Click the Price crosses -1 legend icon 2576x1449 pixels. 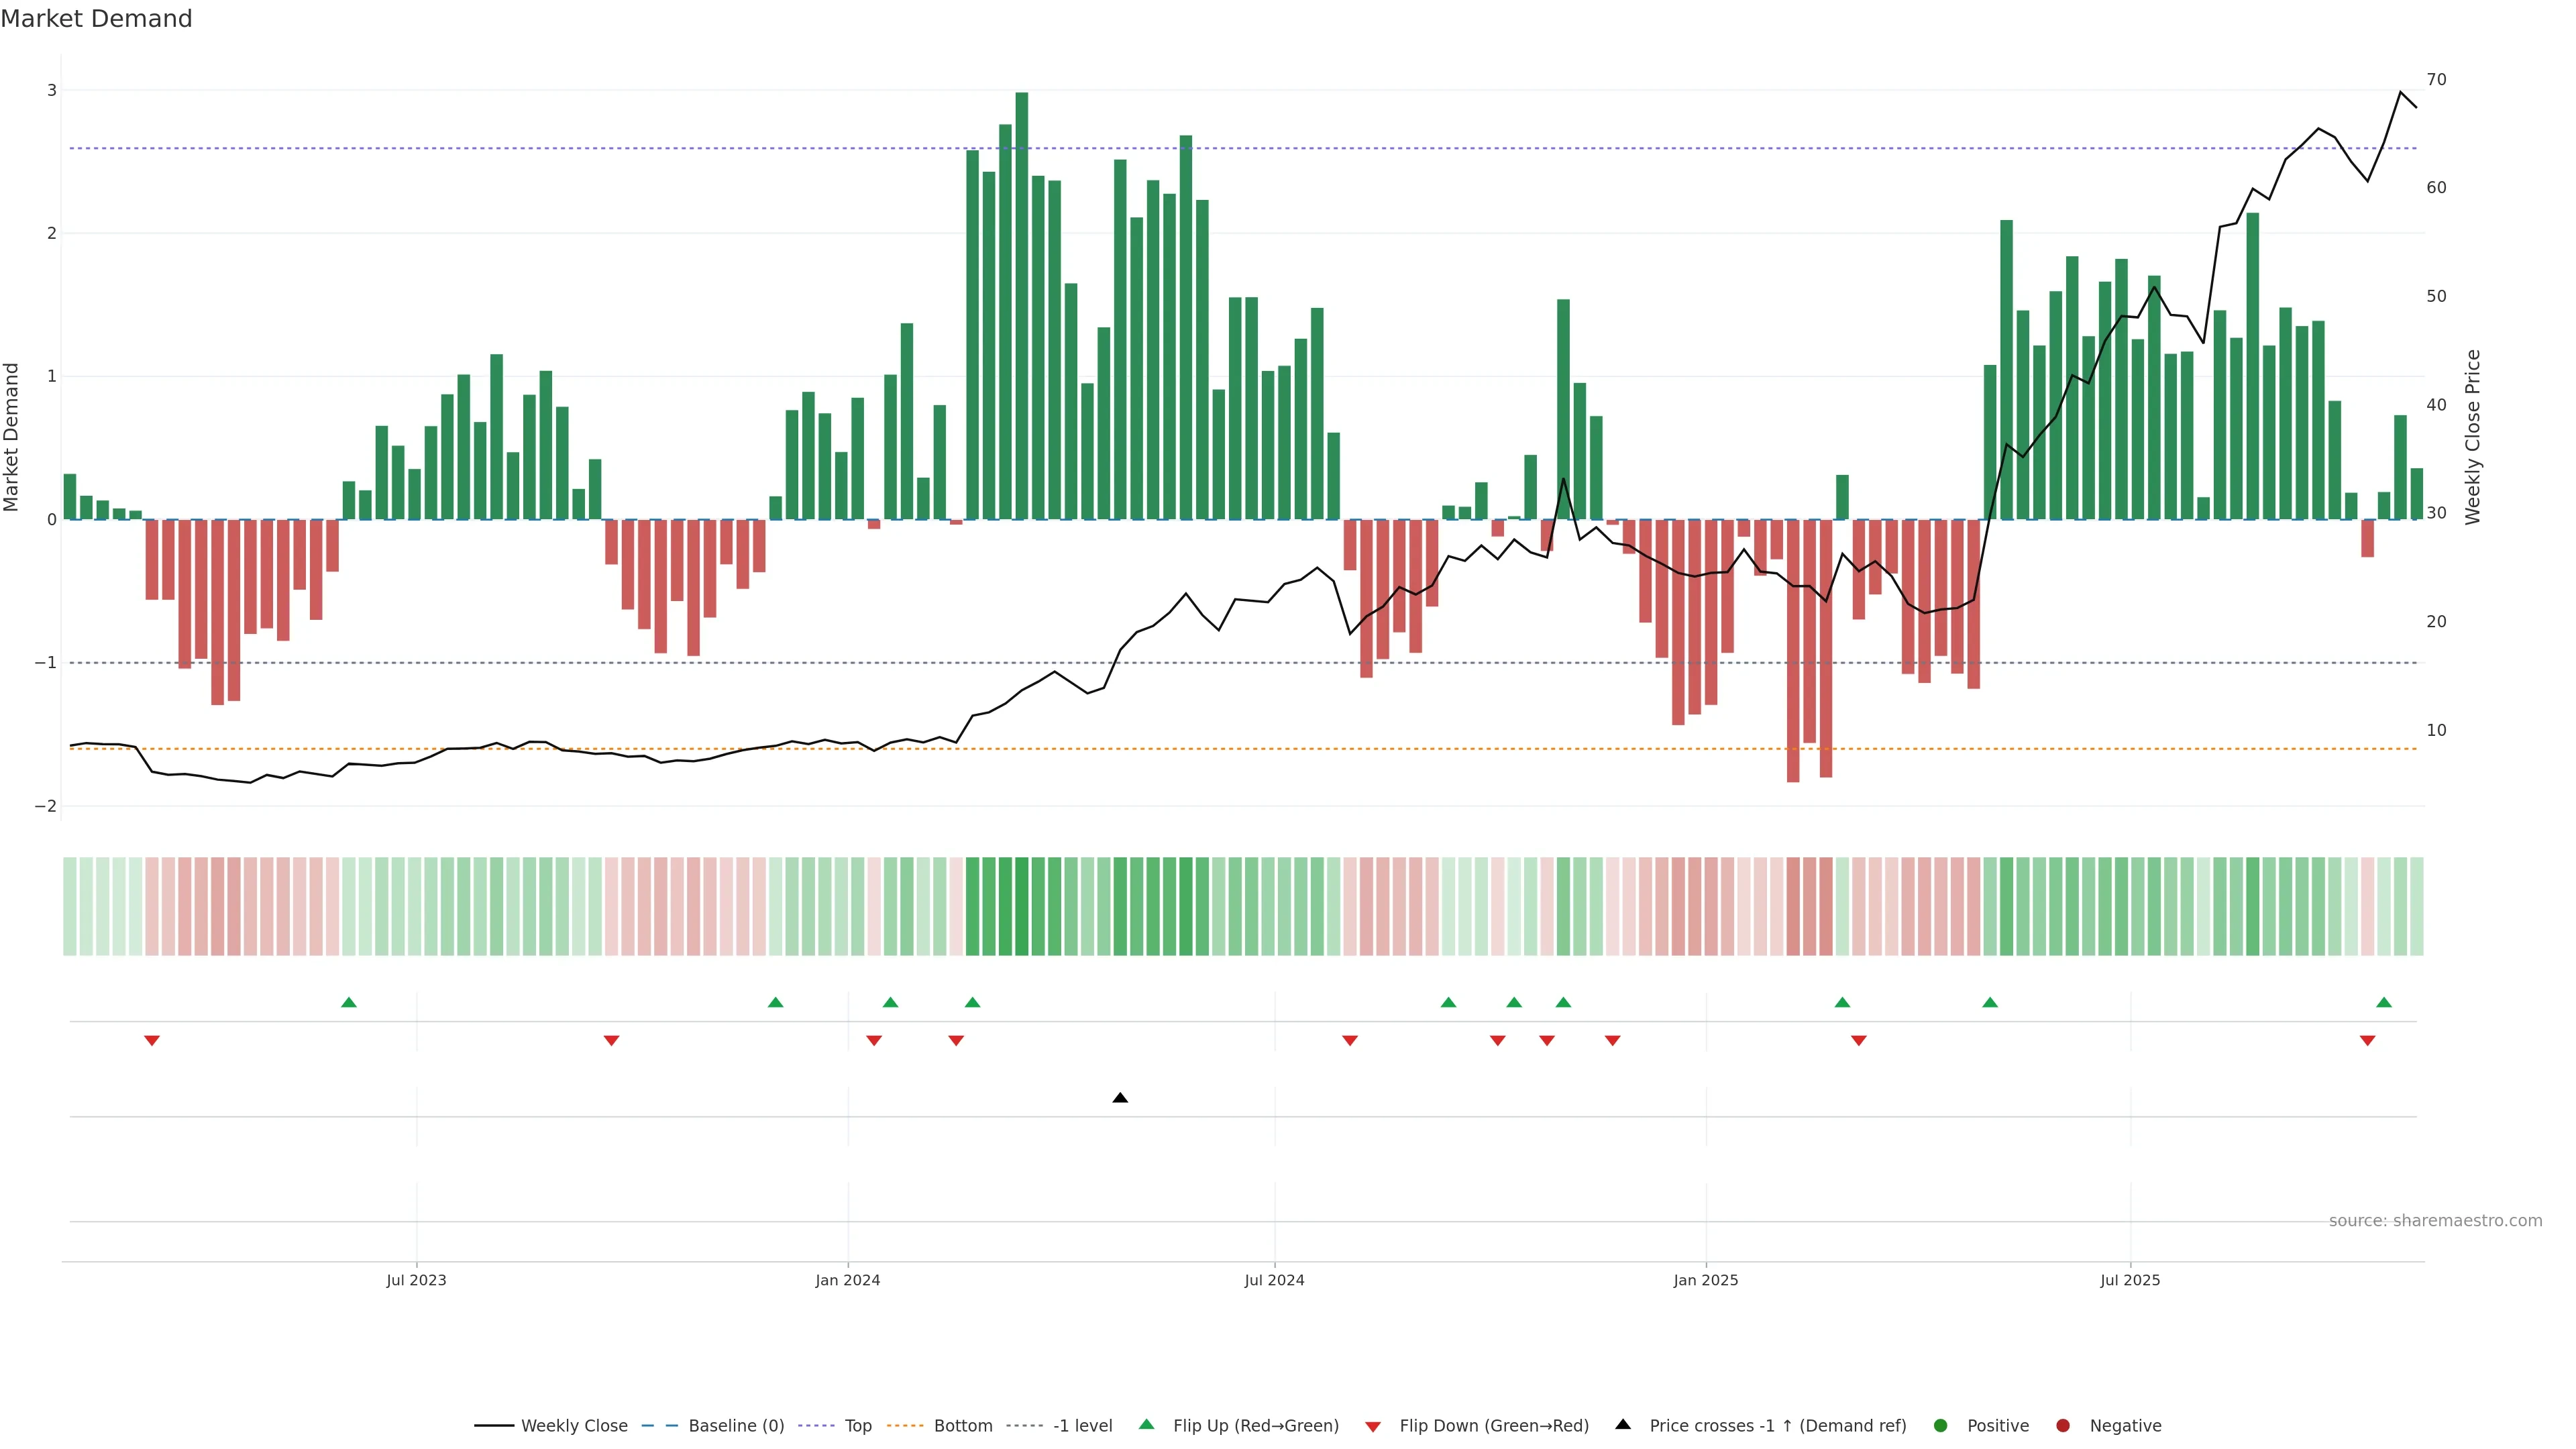pos(1623,1424)
